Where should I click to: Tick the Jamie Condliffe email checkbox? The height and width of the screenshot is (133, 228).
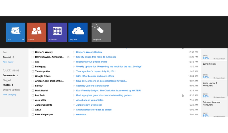pos(33,105)
